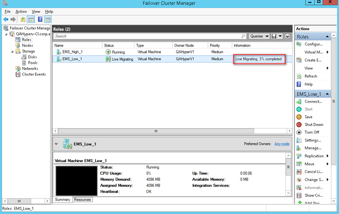Open the Queries dropdown

click(259, 36)
